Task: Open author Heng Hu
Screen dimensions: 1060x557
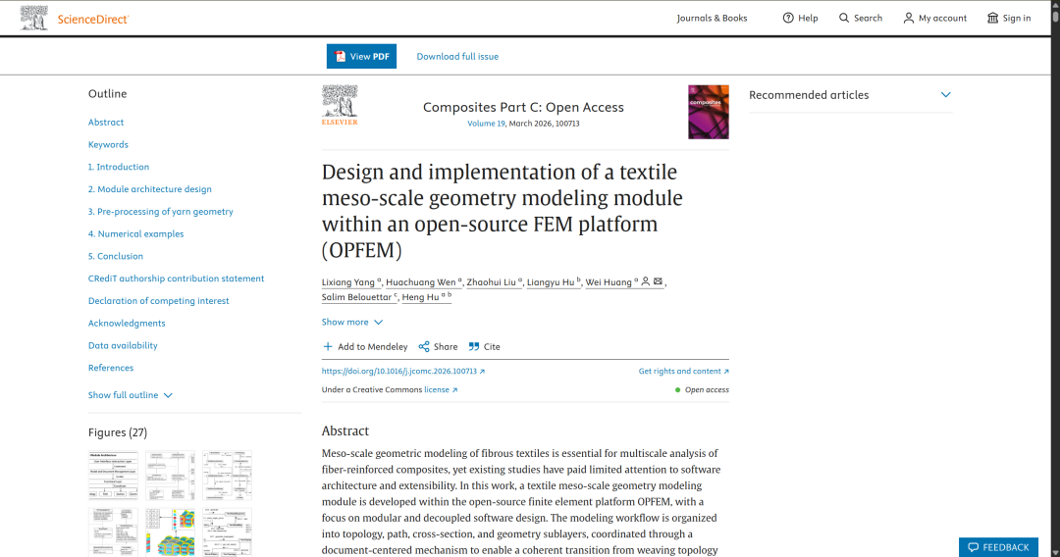Action: point(427,297)
